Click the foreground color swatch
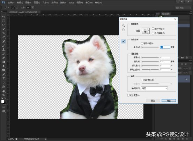This screenshot has width=193, height=141. point(3,102)
